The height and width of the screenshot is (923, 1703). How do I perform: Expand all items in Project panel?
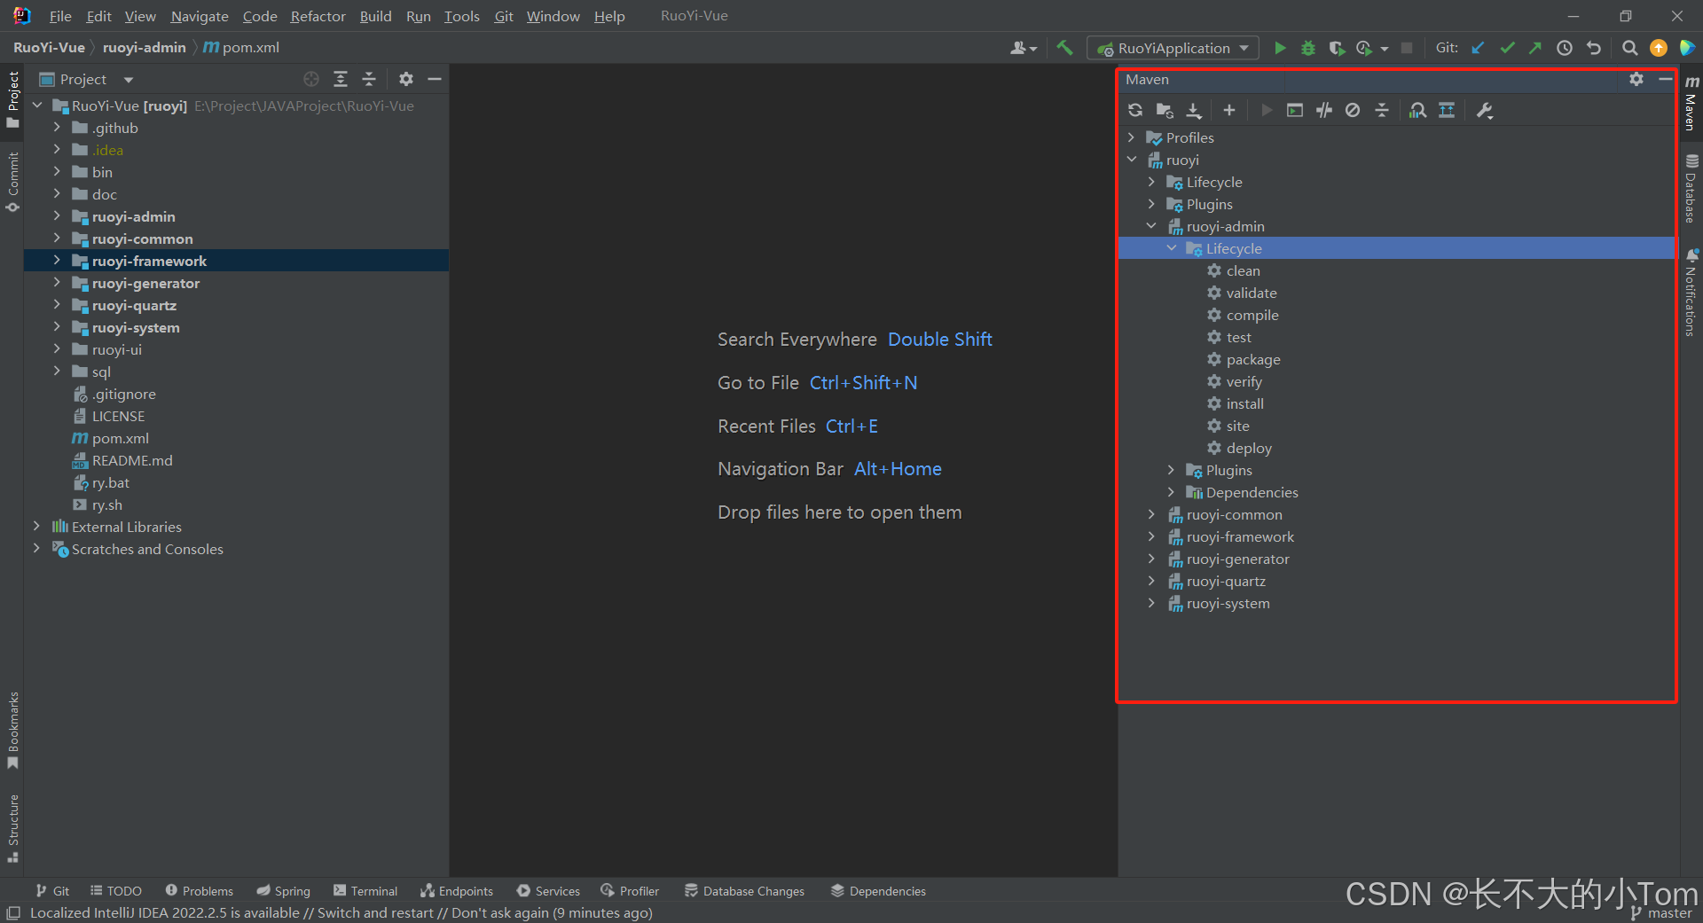pyautogui.click(x=341, y=79)
